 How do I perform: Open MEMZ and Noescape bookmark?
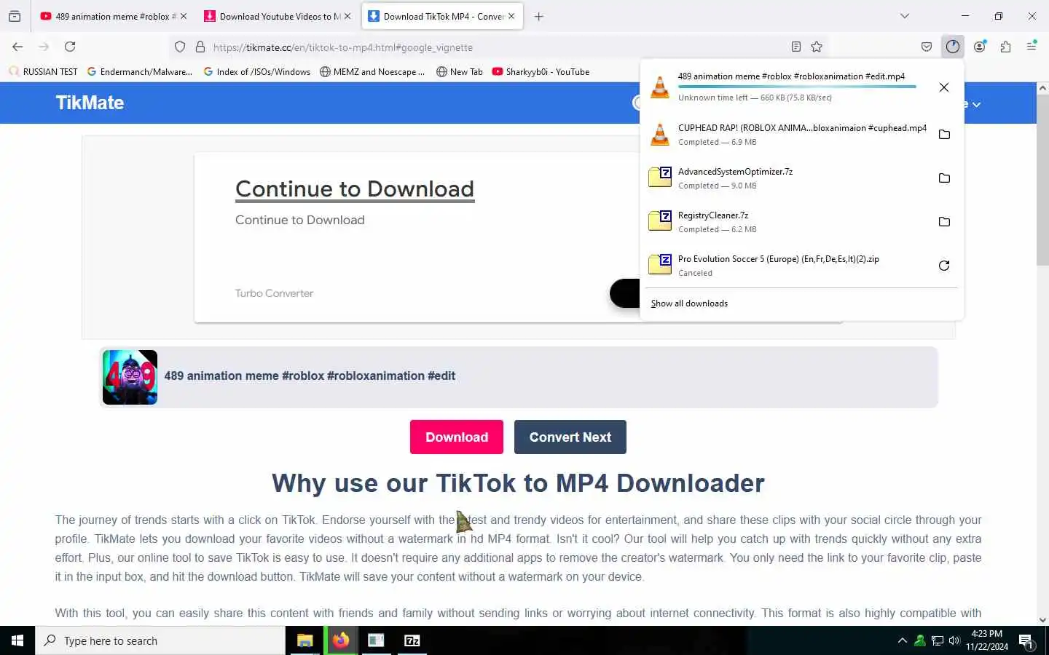click(372, 71)
